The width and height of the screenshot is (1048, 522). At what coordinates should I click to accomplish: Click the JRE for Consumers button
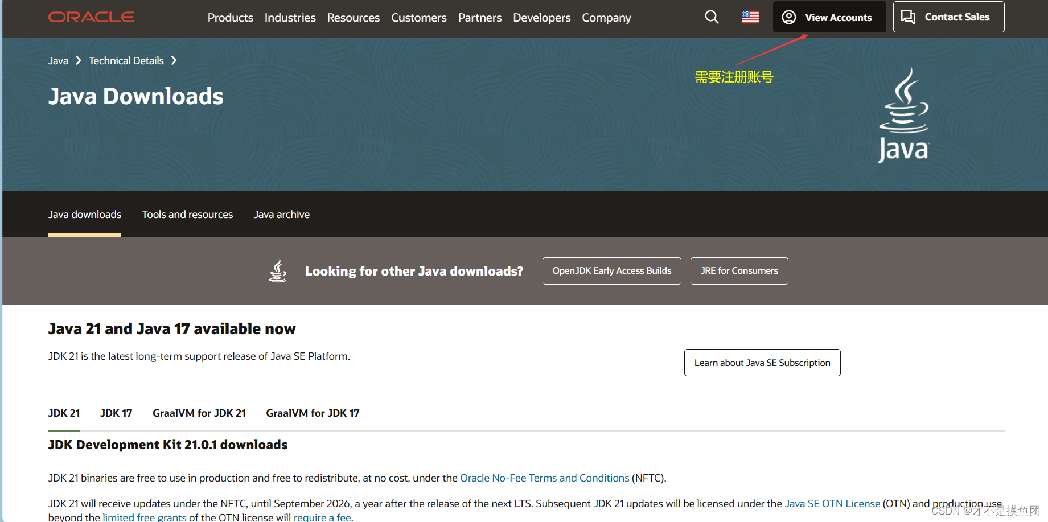tap(739, 270)
